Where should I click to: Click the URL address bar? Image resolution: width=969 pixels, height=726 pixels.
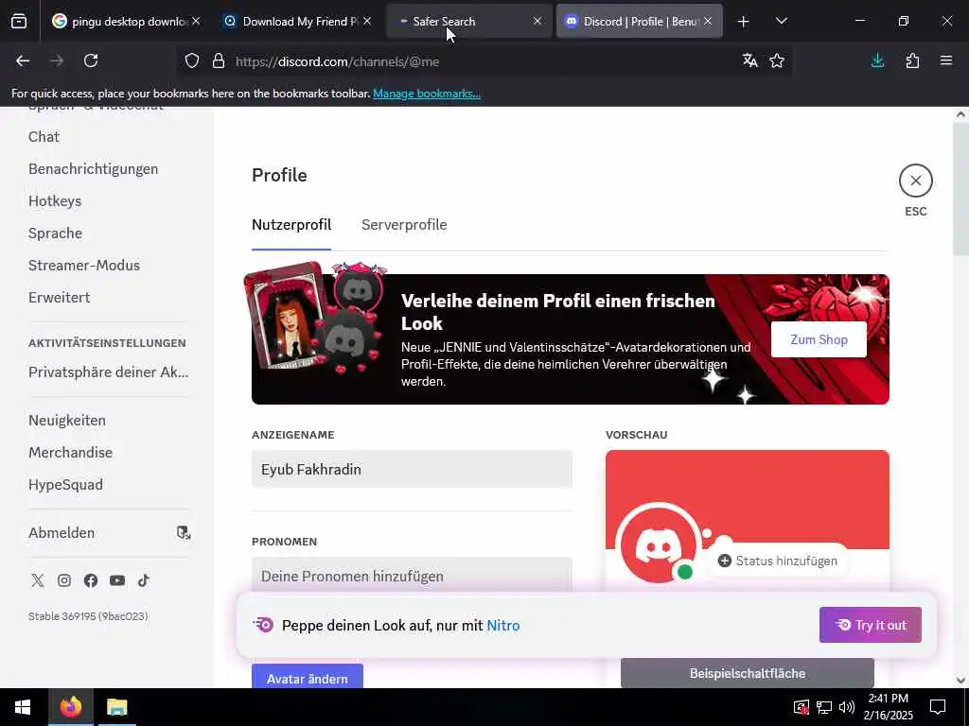coord(482,61)
